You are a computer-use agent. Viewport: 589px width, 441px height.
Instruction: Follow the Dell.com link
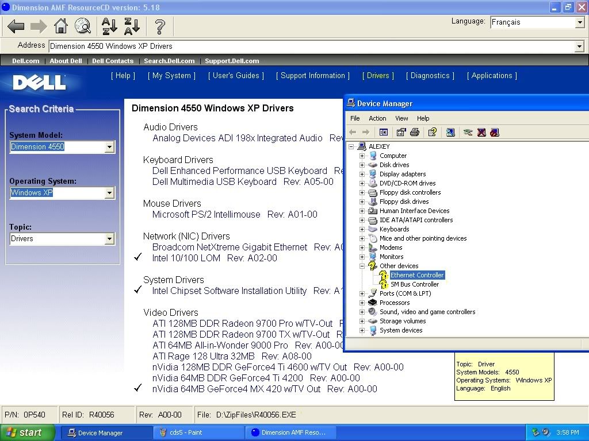25,61
